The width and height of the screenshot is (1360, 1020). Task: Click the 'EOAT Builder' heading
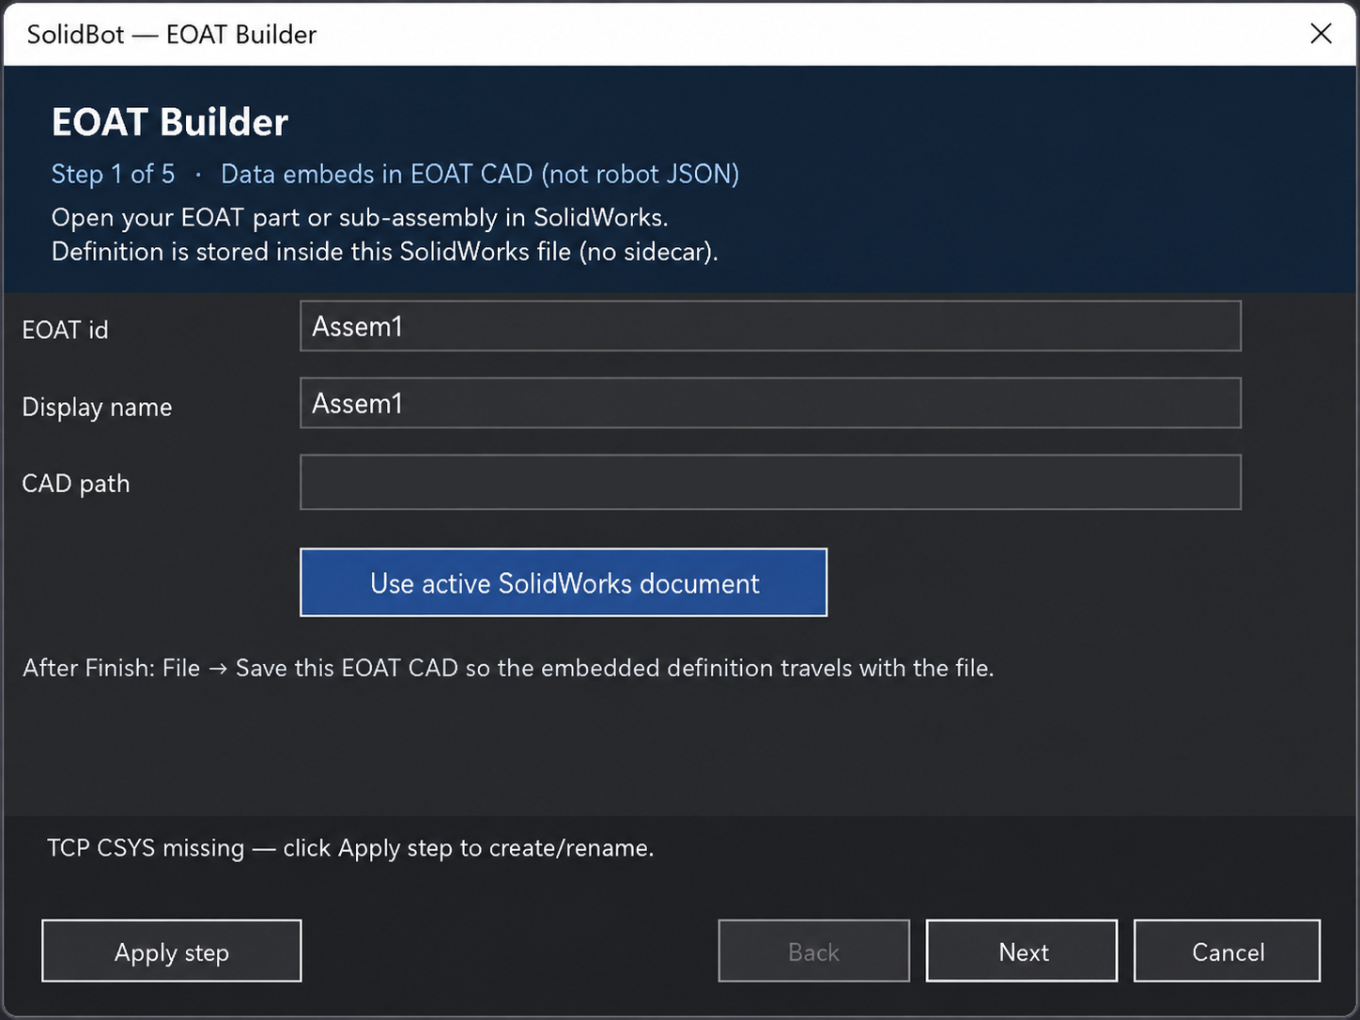click(x=170, y=122)
